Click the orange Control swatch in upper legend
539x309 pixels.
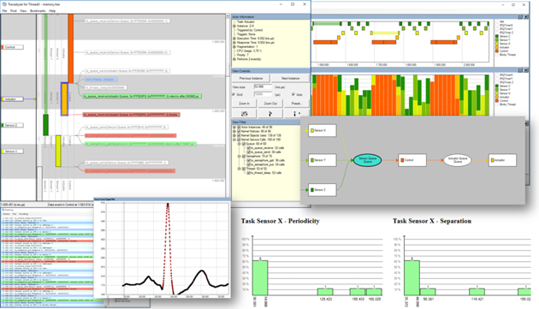click(497, 51)
